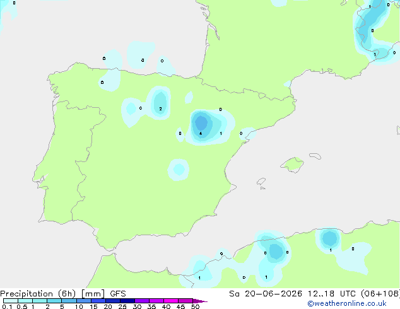
Task: Click the '30' legend scale label
Action: pyautogui.click(x=137, y=306)
